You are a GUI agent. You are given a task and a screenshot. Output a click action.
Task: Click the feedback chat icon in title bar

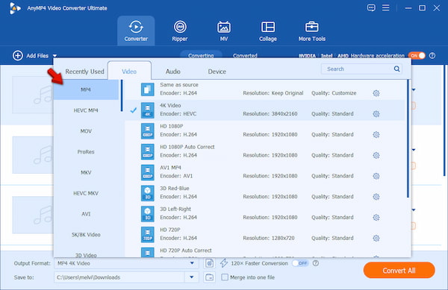(x=371, y=7)
